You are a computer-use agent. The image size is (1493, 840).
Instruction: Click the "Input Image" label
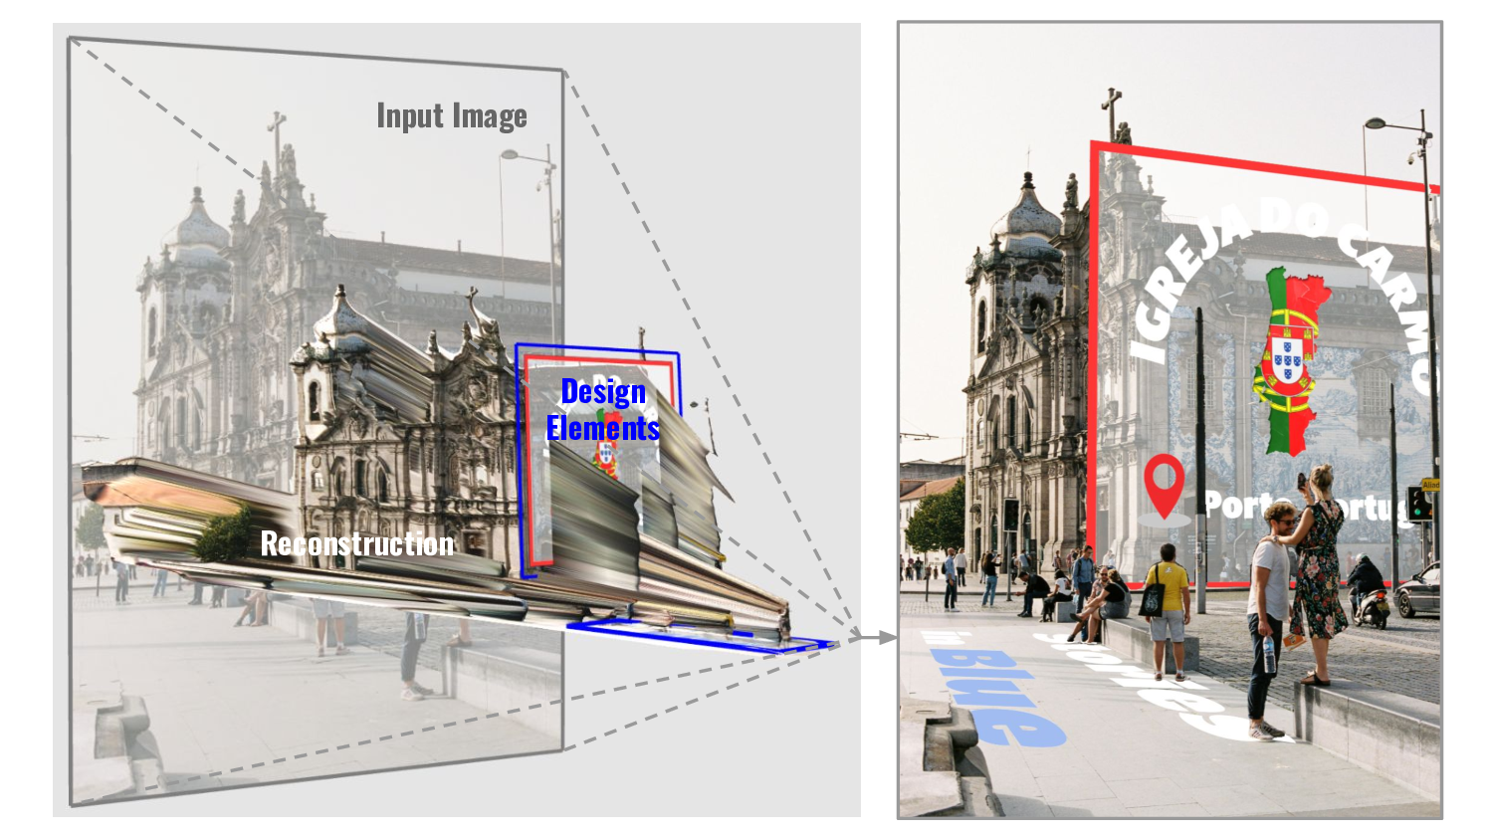pyautogui.click(x=451, y=116)
